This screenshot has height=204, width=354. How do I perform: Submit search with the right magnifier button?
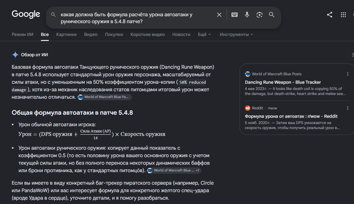[x=271, y=15]
